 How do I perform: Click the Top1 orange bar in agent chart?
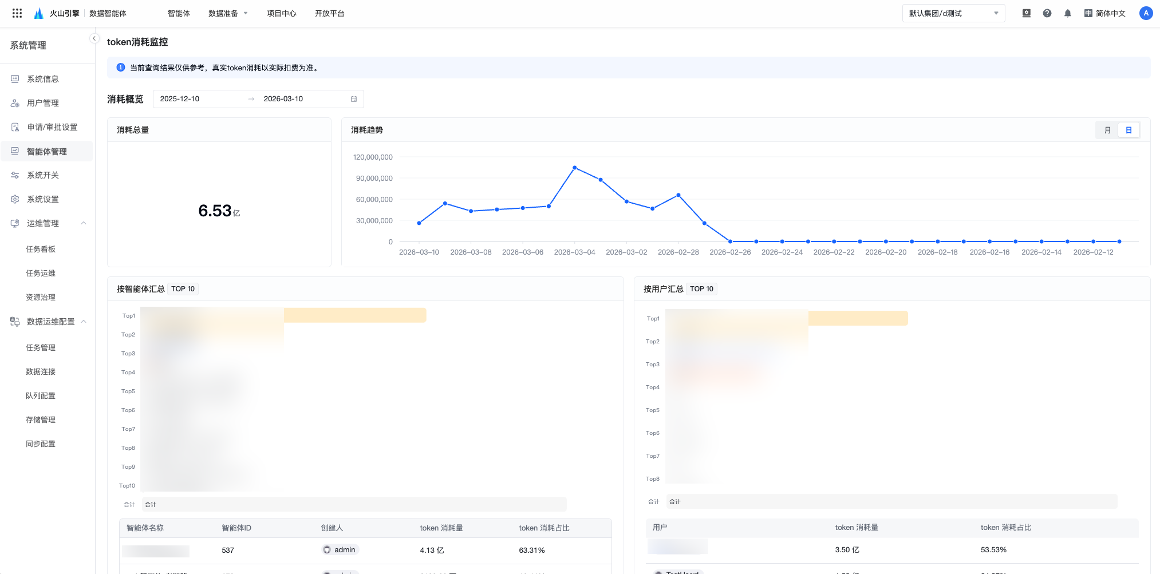[354, 315]
